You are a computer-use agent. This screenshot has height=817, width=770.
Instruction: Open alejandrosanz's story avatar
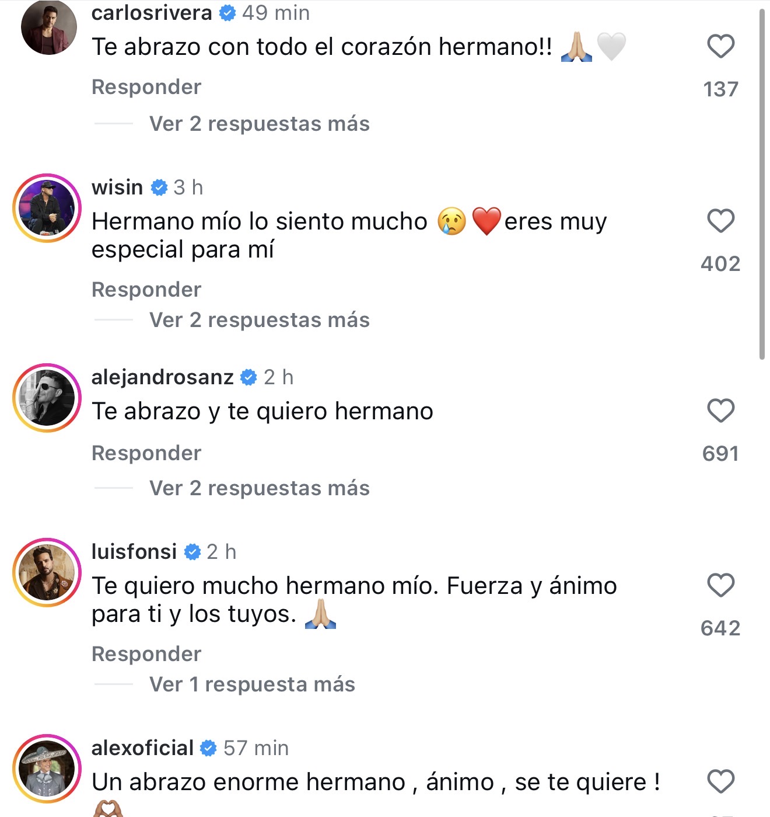(47, 398)
